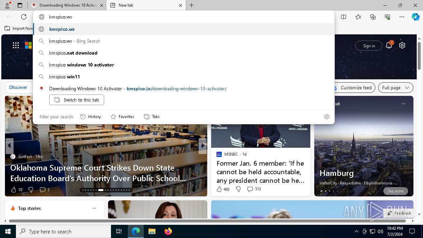Open the Feedback button
The image size is (423, 238).
pyautogui.click(x=399, y=213)
